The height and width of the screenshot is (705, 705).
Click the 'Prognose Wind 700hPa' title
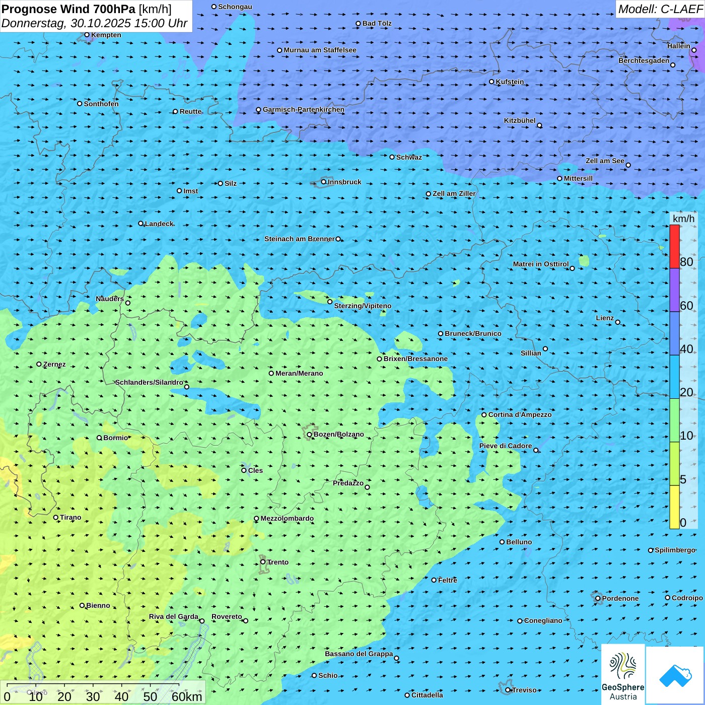(x=69, y=9)
